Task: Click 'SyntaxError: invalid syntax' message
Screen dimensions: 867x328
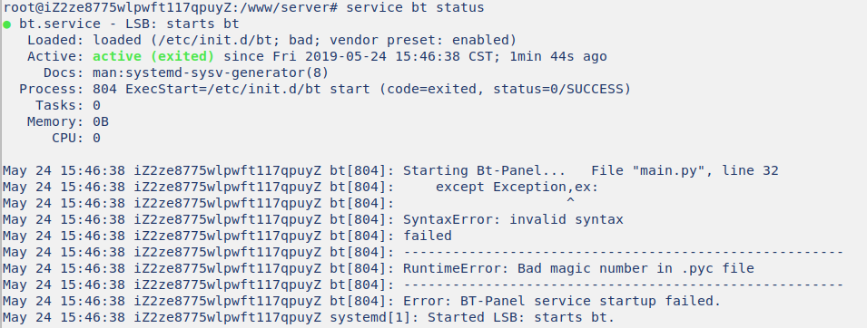Action: tap(513, 219)
